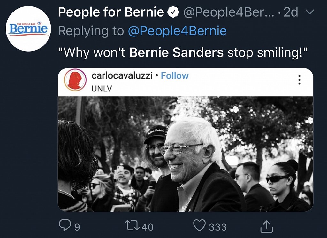Open the People for Bernie display name
This screenshot has width=327, height=238.
coord(111,12)
